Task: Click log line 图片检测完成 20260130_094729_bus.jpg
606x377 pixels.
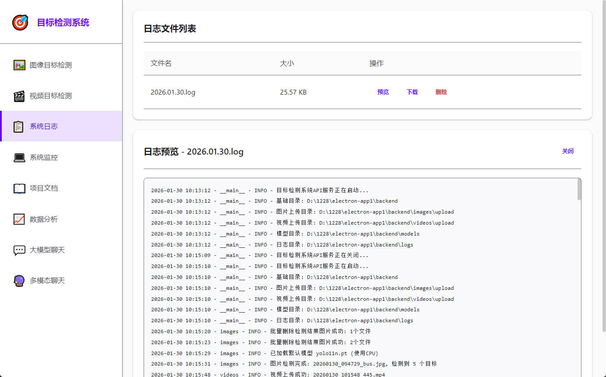Action: (x=294, y=364)
